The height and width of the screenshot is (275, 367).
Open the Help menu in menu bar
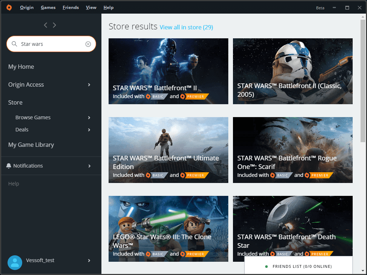(109, 8)
